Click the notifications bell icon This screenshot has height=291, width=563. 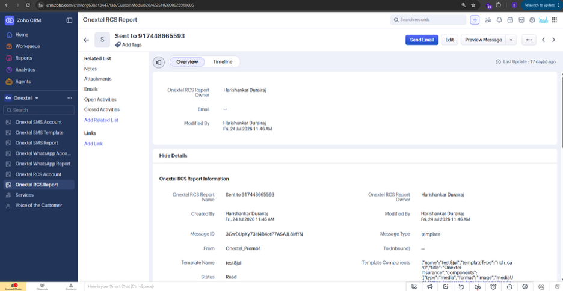click(x=499, y=20)
